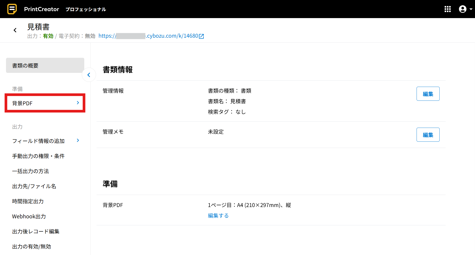475x255 pixels.
Task: Open 出力の有効/無効 setting
Action: click(32, 246)
